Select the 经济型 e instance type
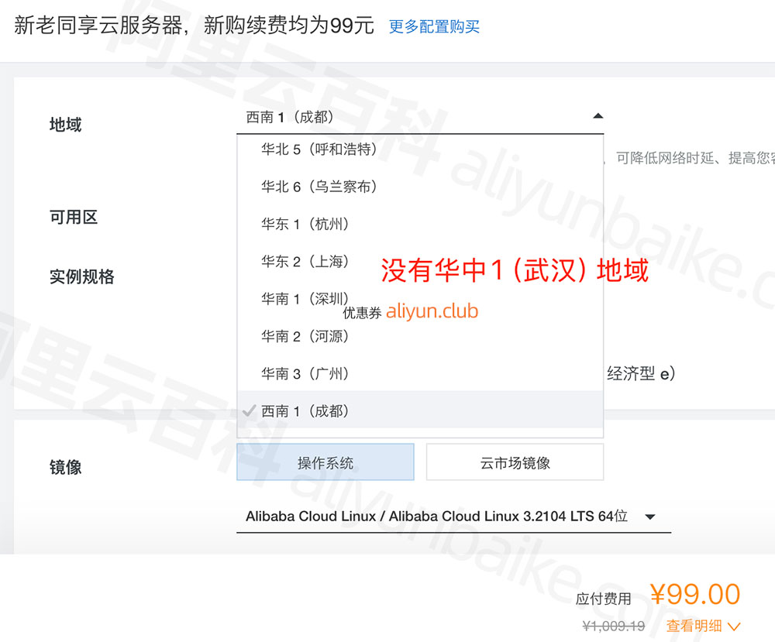This screenshot has height=642, width=775. coord(640,374)
